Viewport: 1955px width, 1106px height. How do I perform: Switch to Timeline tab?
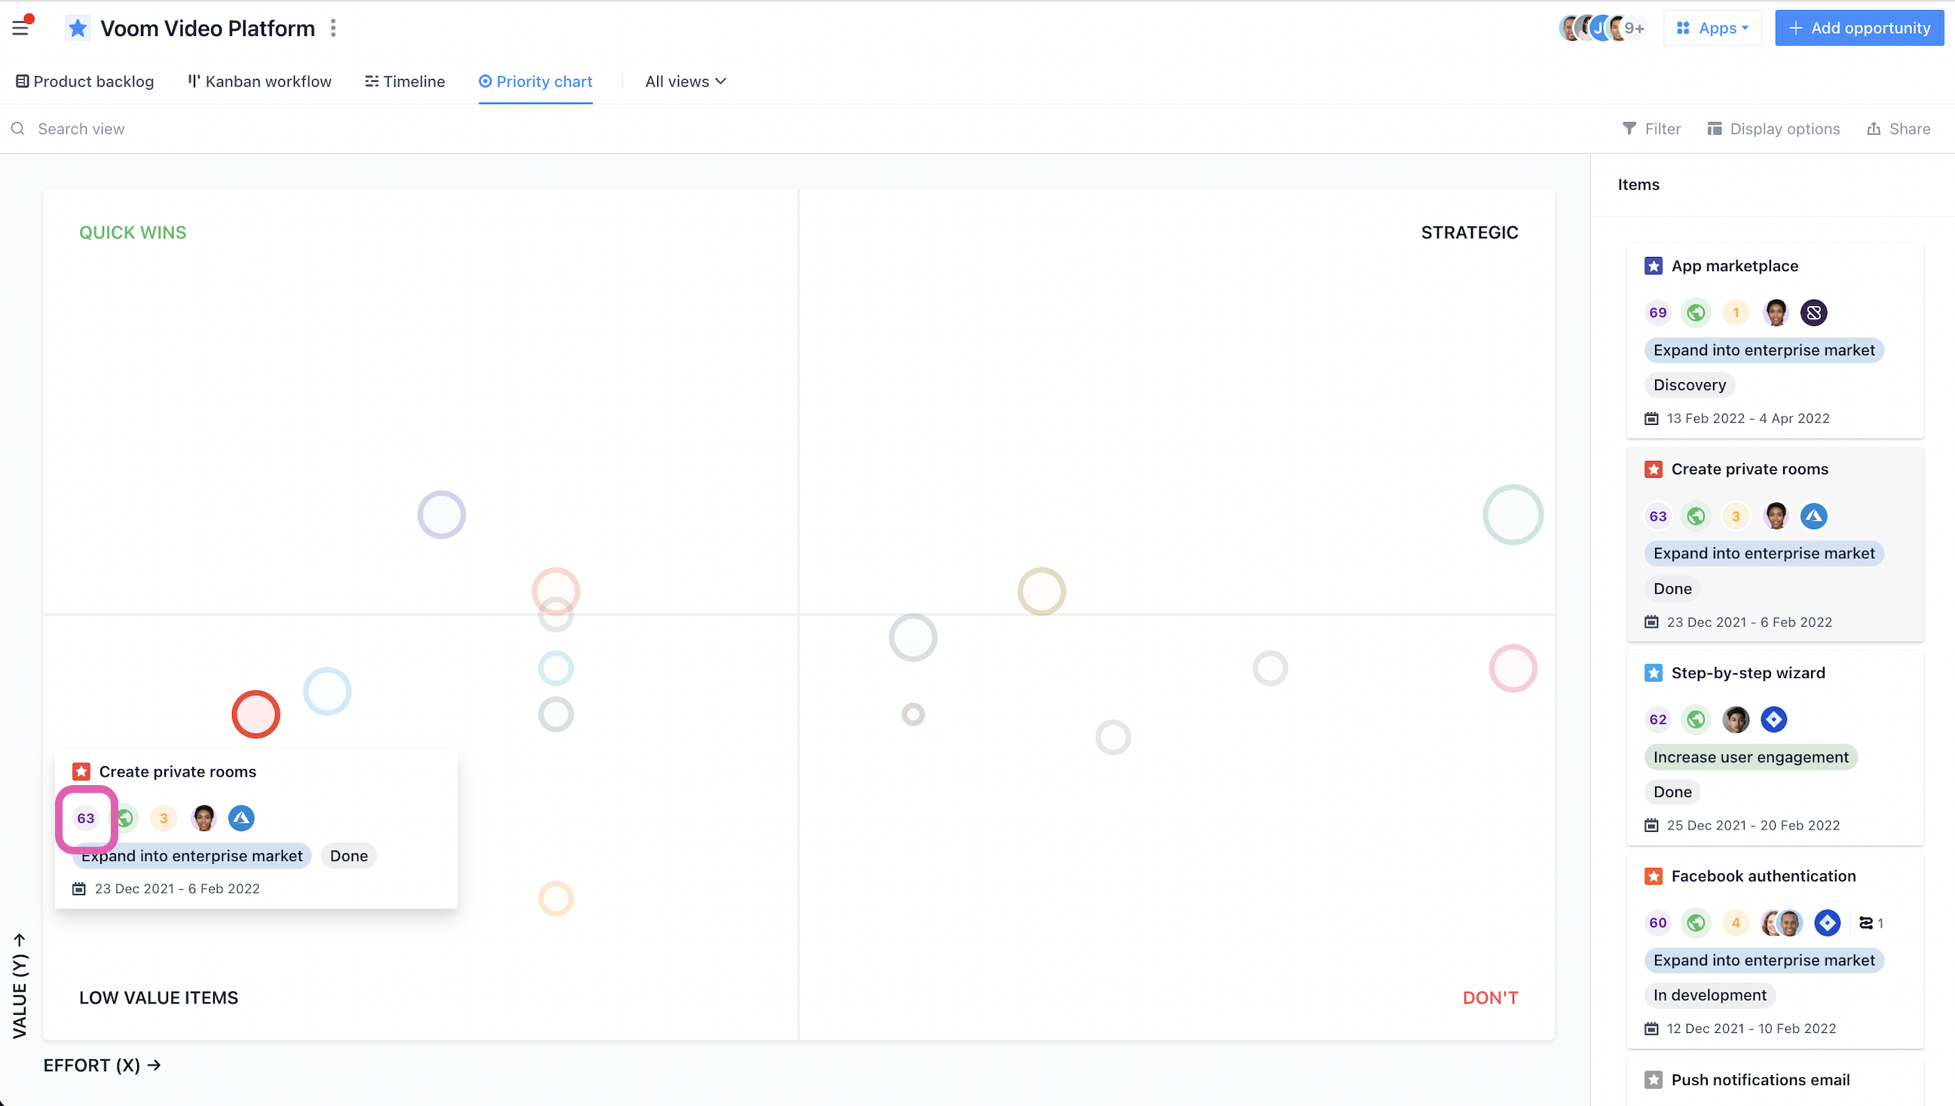pos(405,81)
